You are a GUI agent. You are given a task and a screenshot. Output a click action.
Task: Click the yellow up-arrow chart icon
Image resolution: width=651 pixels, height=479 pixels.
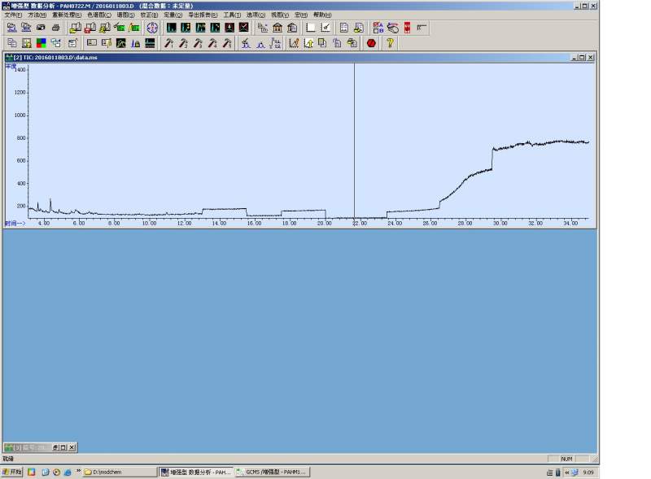tap(308, 43)
